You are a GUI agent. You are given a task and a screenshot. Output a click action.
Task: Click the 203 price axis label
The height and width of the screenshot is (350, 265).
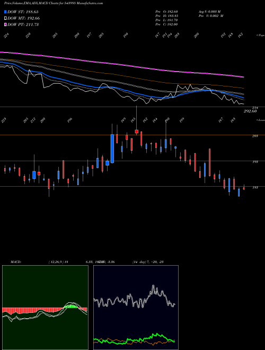pyautogui.click(x=255, y=136)
